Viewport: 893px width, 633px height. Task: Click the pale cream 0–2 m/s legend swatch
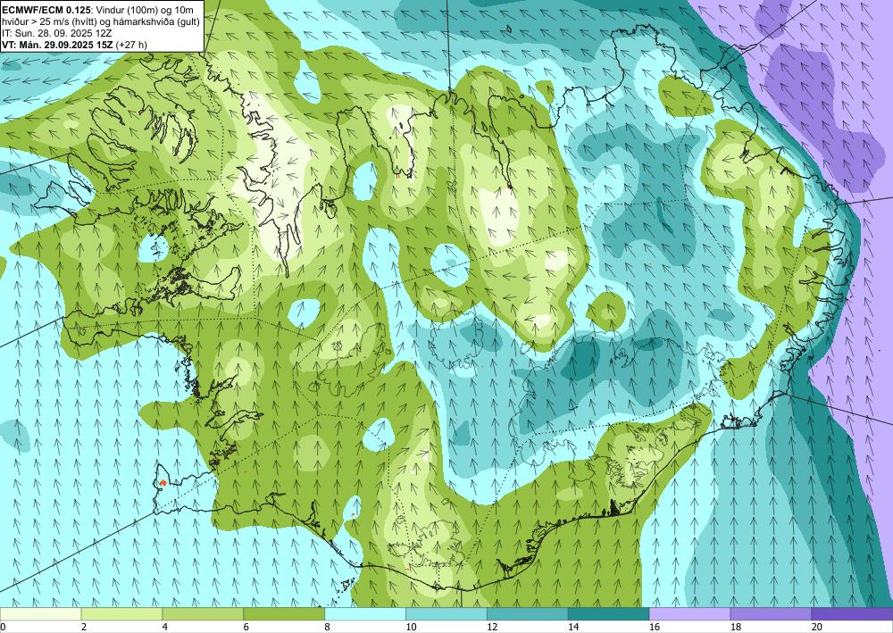tap(40, 614)
